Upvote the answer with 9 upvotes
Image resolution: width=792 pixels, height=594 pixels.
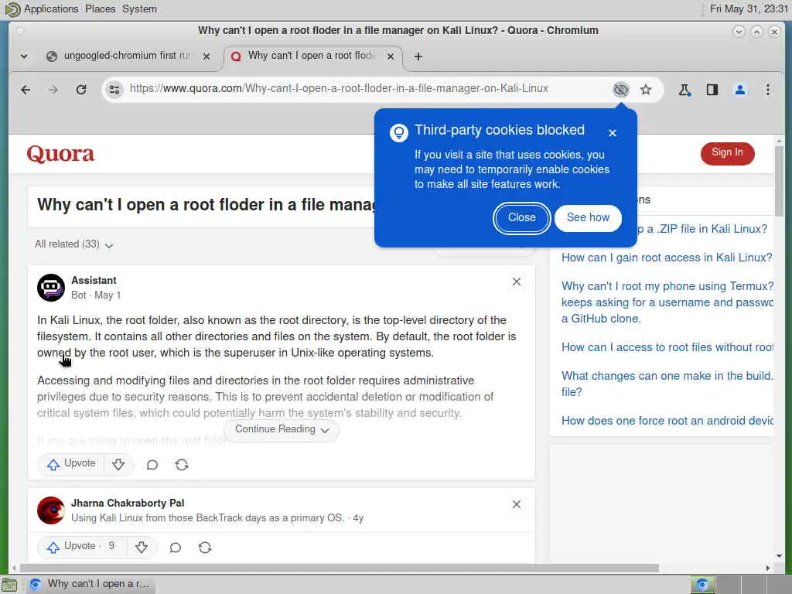pos(80,547)
